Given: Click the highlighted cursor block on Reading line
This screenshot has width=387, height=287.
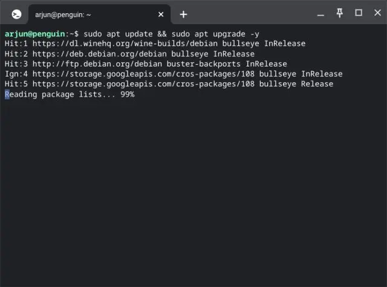Looking at the screenshot, I should pyautogui.click(x=7, y=94).
